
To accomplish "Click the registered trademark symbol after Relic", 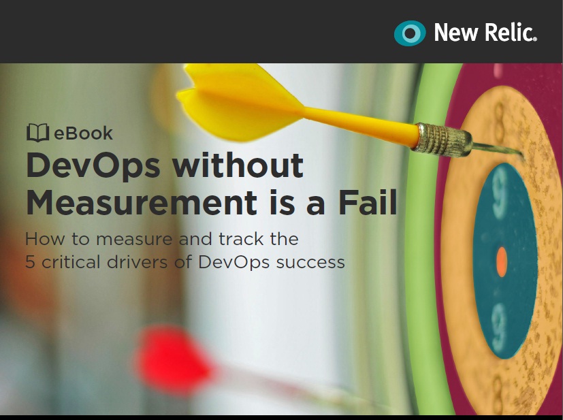I will [x=535, y=39].
